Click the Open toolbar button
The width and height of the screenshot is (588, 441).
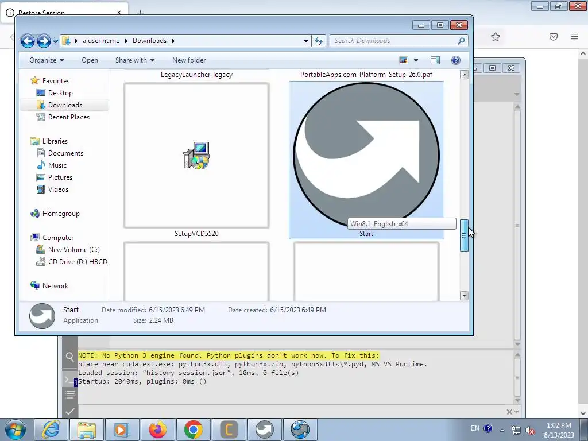pyautogui.click(x=90, y=60)
